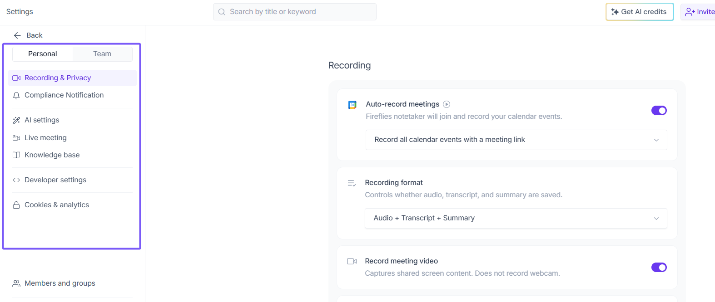Screen dimensions: 715x302
Task: Open the Compliance Notification settings page
Action: 64,95
